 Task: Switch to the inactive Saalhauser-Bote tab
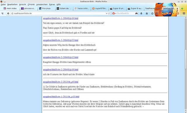click(x=153, y=8)
